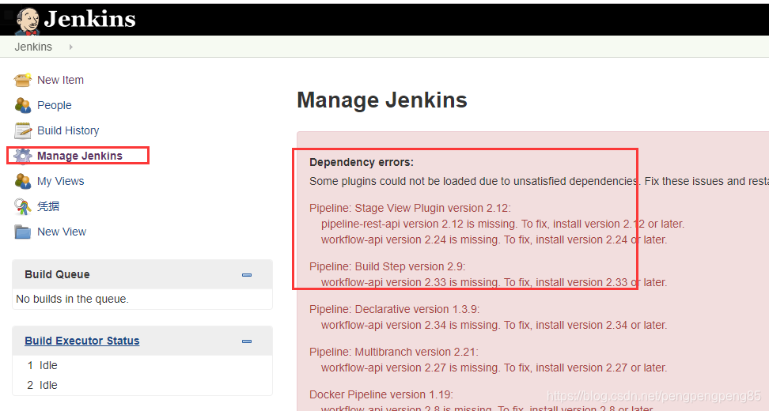Viewport: 769px width, 411px height.
Task: Open the Build Executor Status link
Action: pyautogui.click(x=82, y=341)
